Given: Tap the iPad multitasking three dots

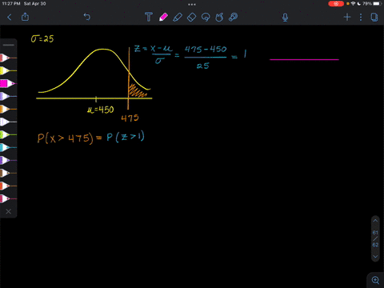Looking at the screenshot, I should [192, 4].
